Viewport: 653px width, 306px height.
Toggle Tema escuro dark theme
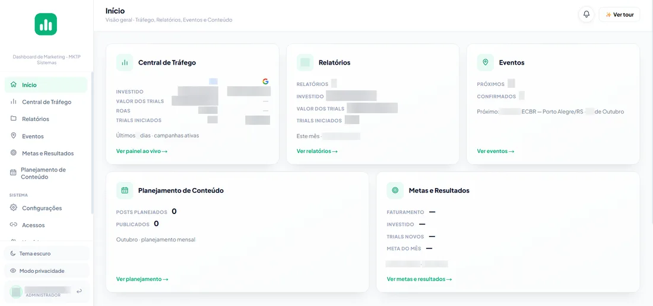(47, 253)
